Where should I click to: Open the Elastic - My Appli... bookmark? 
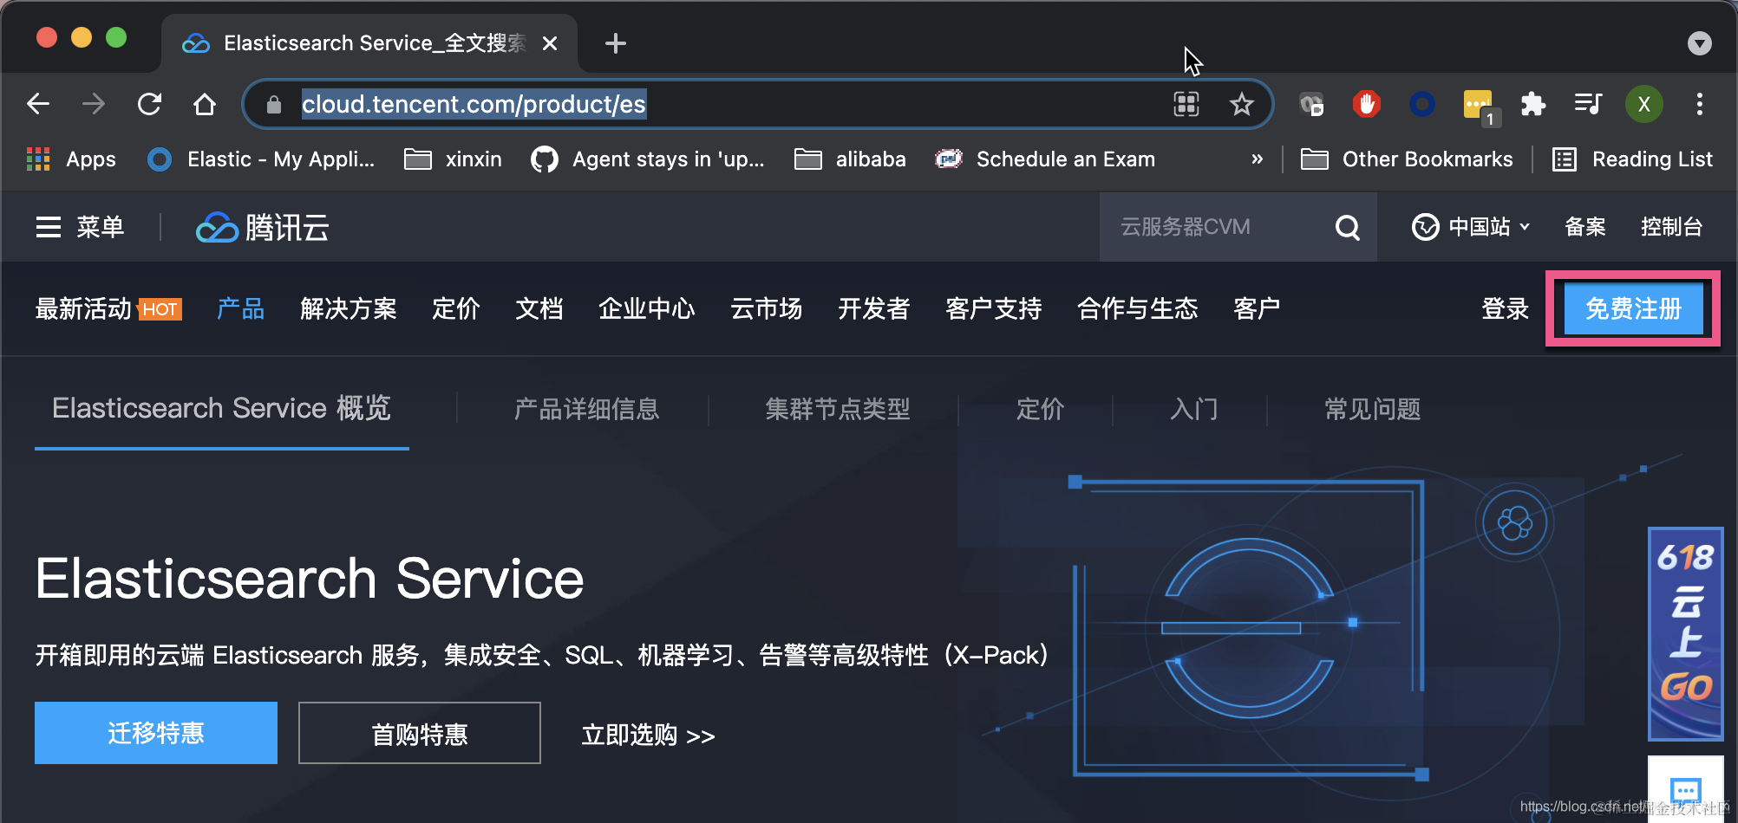(261, 159)
